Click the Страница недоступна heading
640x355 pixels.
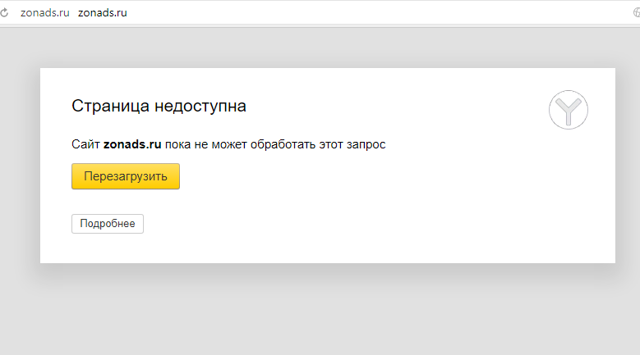coord(159,106)
